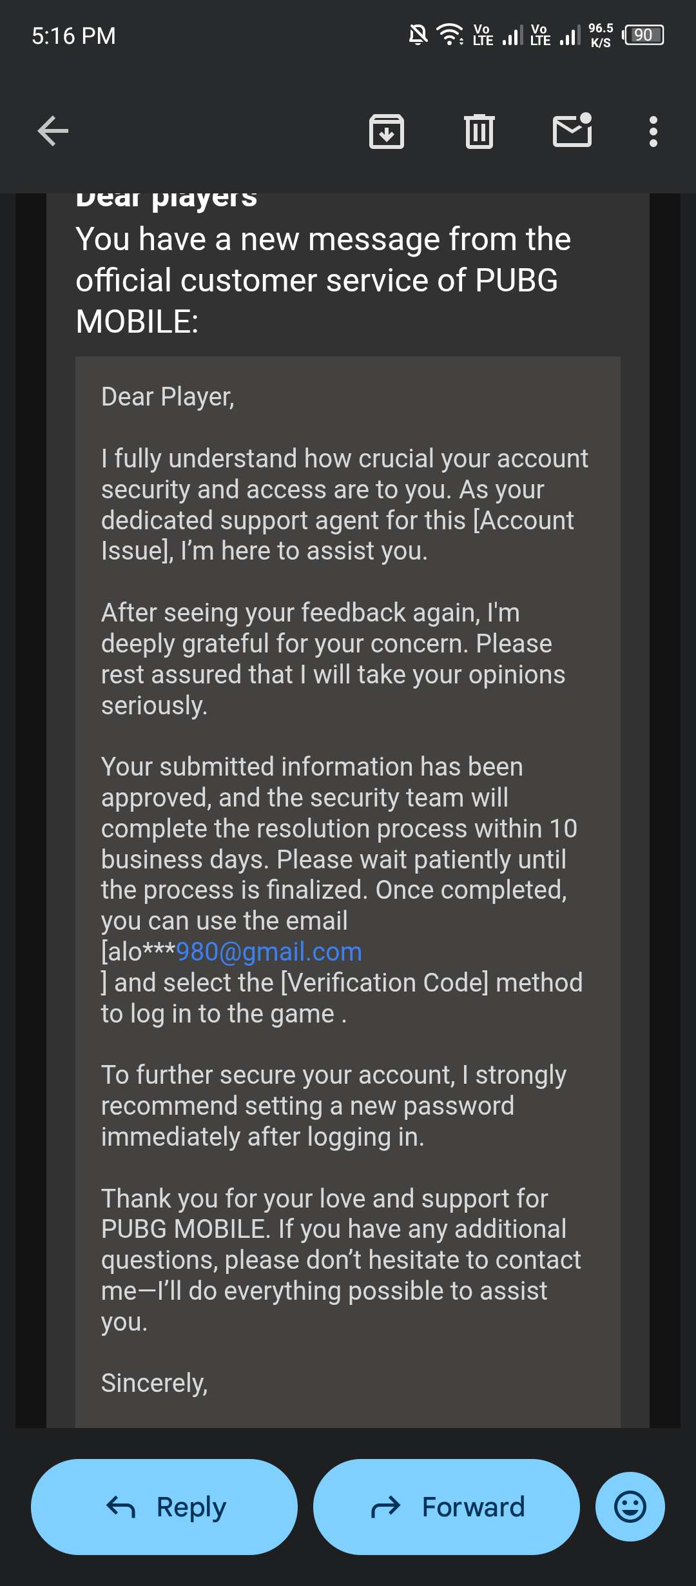Open the three-dot overflow menu
Screen dimensions: 696x1586
[653, 132]
